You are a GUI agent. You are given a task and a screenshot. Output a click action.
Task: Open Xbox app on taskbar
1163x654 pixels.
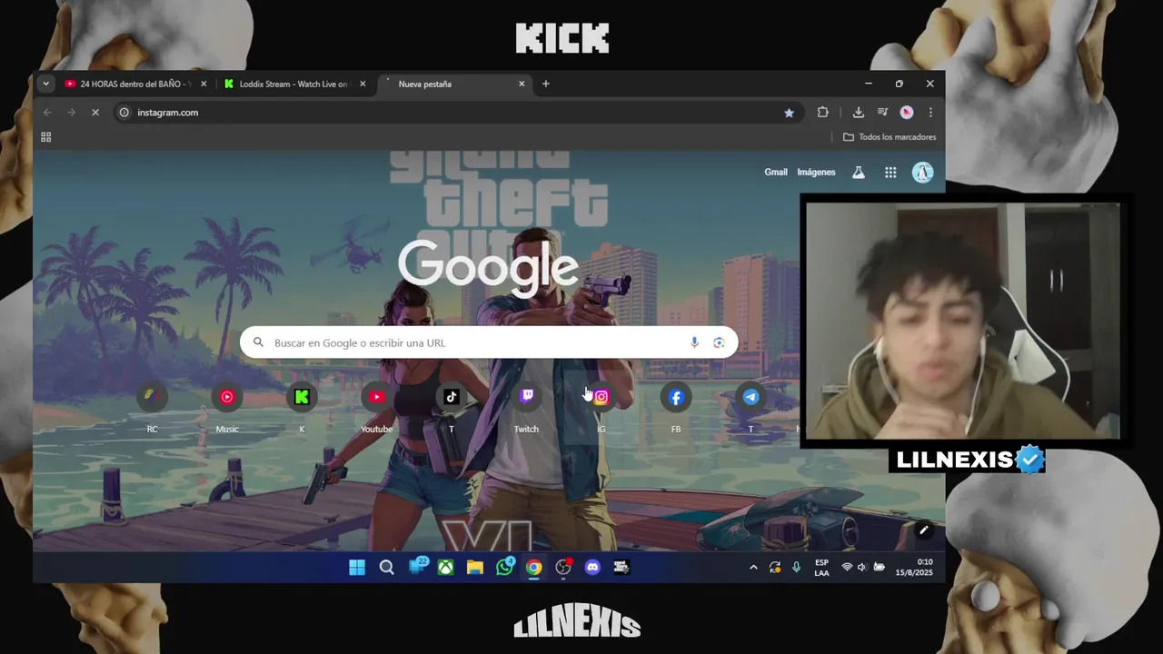click(445, 568)
